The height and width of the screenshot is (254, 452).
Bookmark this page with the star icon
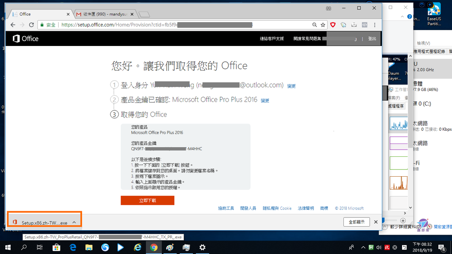[323, 25]
